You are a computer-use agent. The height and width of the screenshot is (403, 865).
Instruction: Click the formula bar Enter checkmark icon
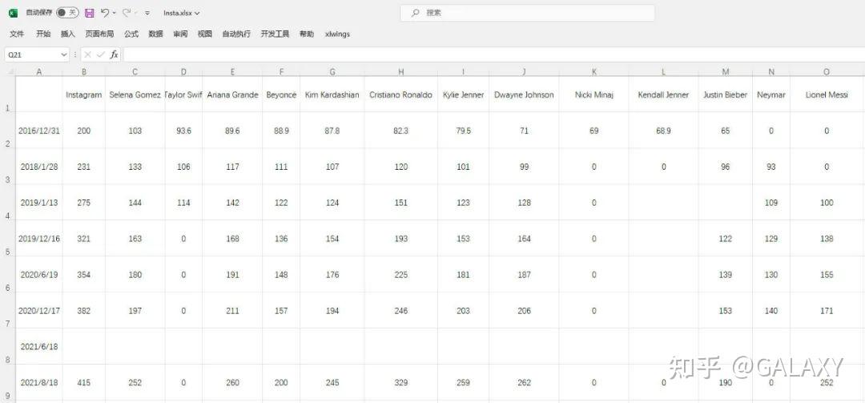click(x=100, y=54)
